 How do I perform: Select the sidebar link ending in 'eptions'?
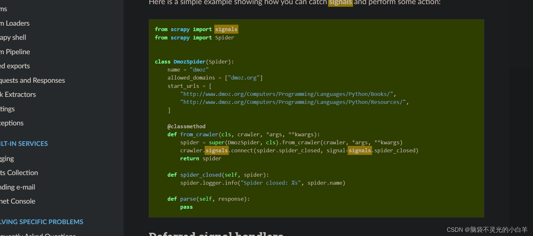[12, 123]
